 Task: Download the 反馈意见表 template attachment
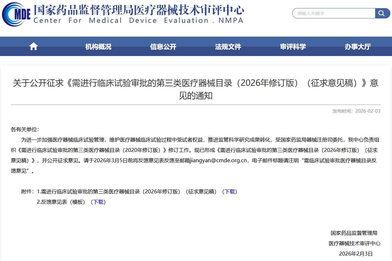click(x=98, y=202)
